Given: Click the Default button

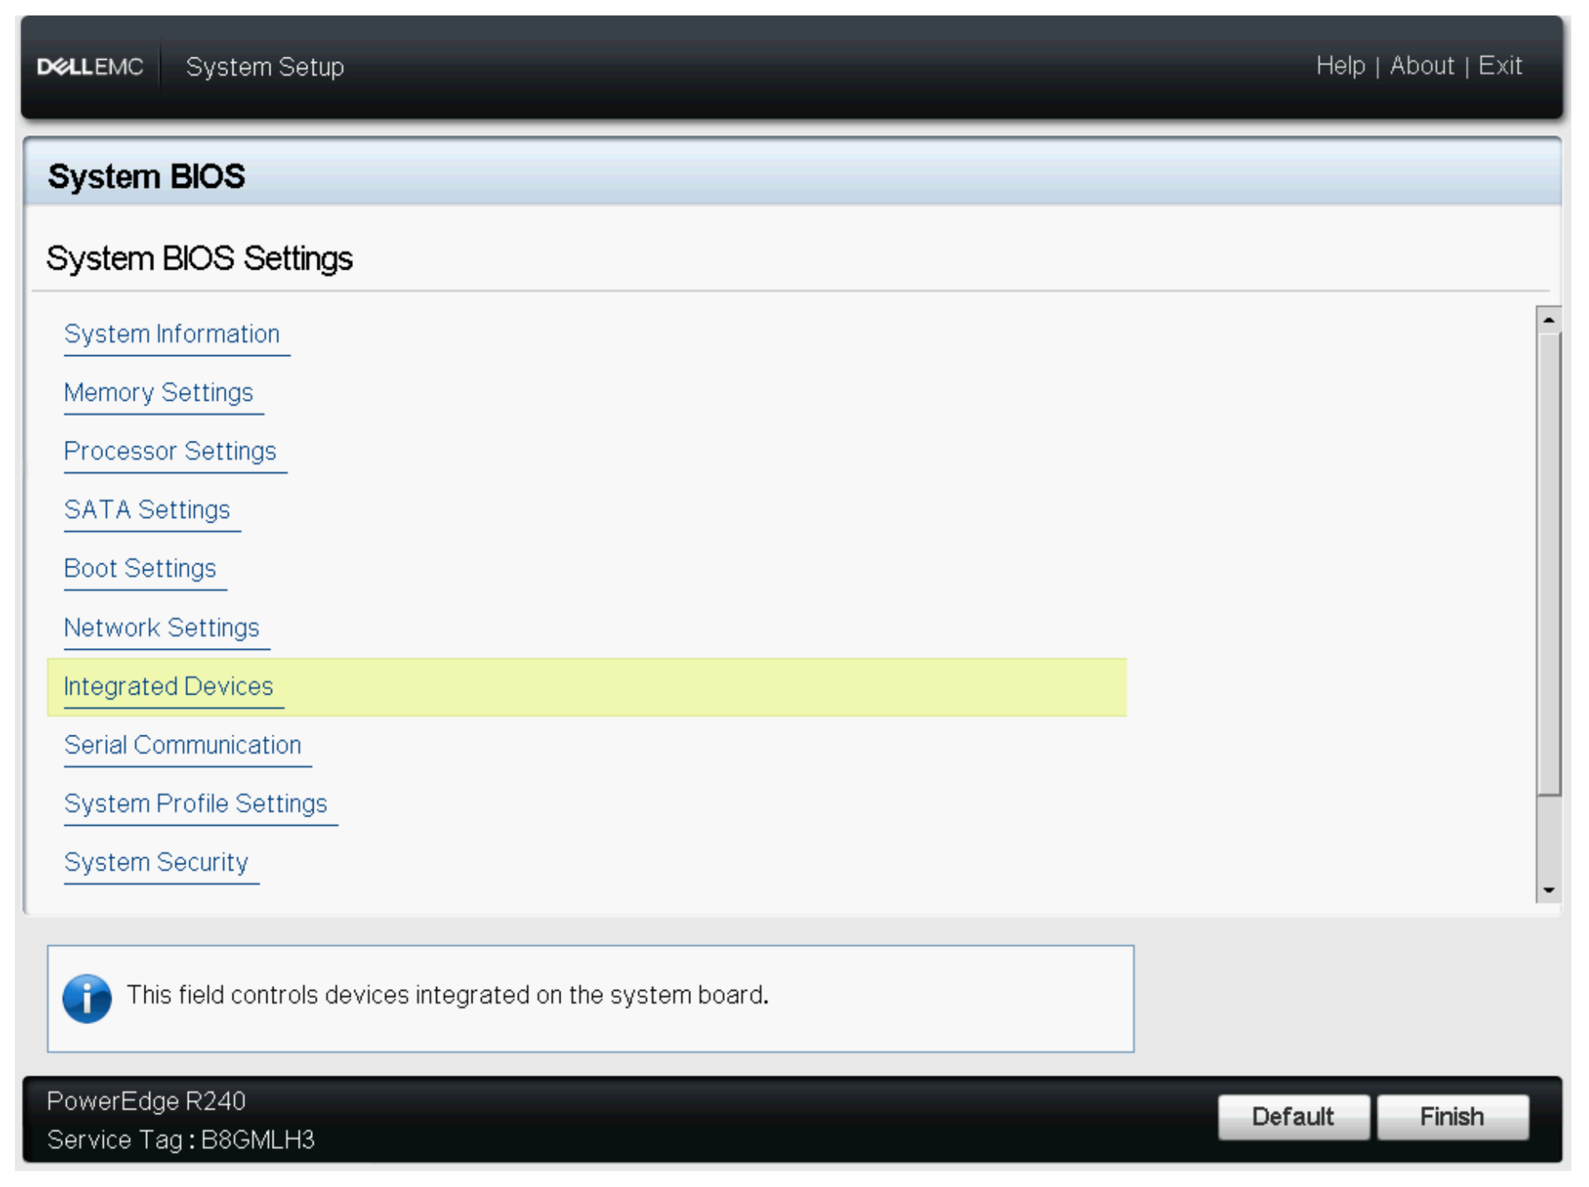Looking at the screenshot, I should click(x=1294, y=1117).
